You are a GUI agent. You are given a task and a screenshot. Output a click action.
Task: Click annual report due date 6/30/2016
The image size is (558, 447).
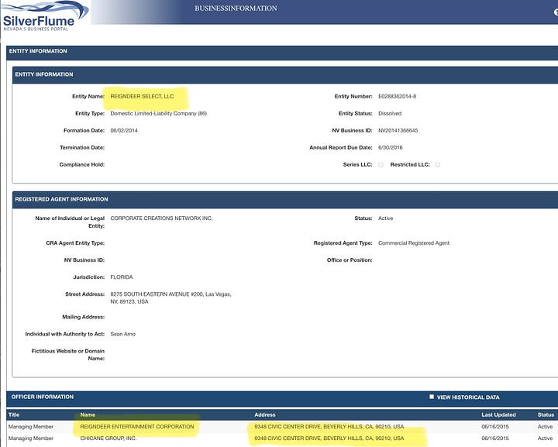pyautogui.click(x=391, y=147)
